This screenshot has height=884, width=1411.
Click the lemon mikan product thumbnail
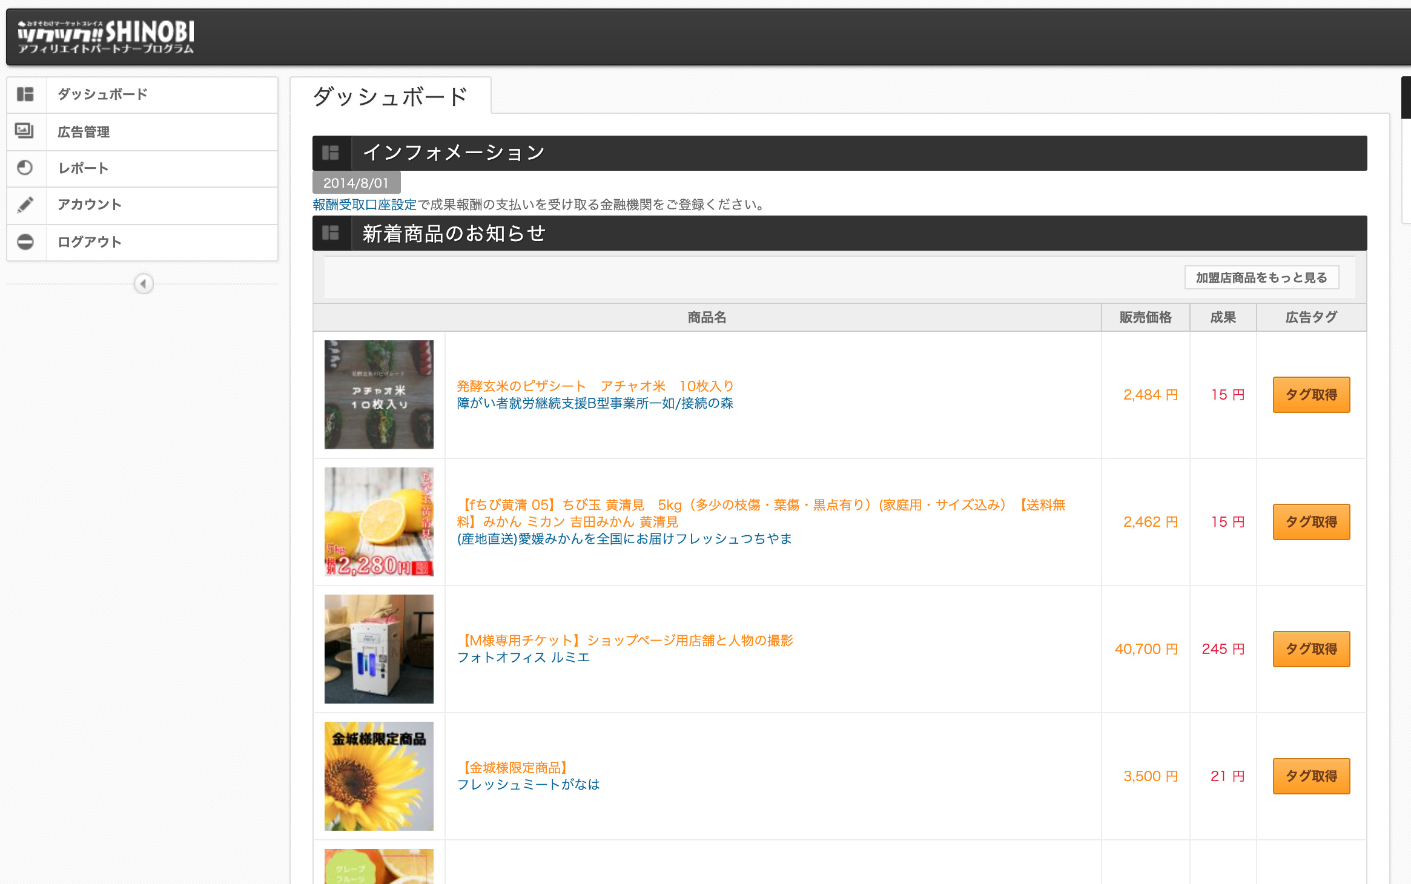tap(379, 522)
